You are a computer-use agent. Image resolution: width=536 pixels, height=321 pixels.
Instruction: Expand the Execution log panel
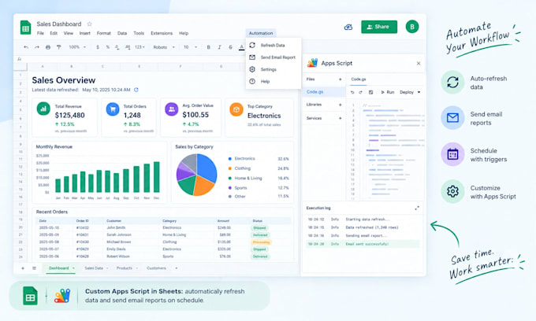pos(417,208)
